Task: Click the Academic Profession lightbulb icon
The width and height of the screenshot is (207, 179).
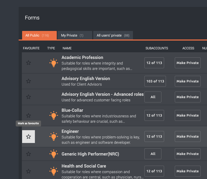Action: 54,63
